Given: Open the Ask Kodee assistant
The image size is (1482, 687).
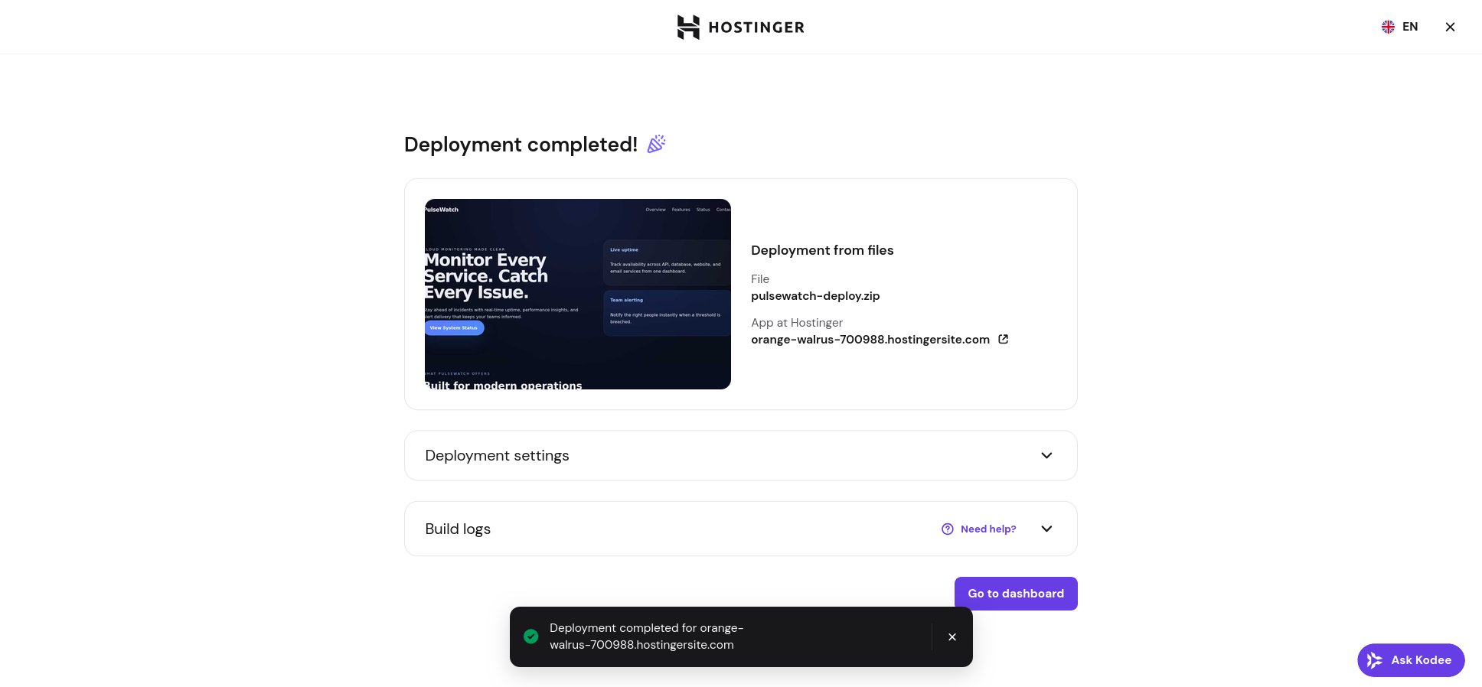Looking at the screenshot, I should pyautogui.click(x=1411, y=660).
